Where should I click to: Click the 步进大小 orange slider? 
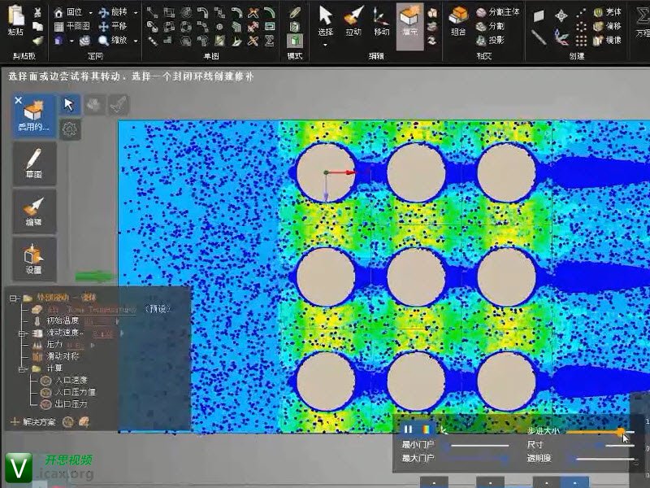(x=621, y=431)
